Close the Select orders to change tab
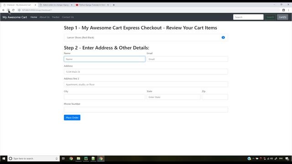 click(72, 5)
